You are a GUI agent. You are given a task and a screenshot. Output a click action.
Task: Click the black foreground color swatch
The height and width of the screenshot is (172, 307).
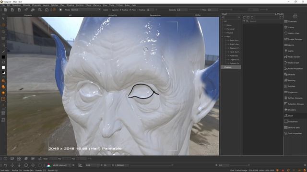(3, 57)
